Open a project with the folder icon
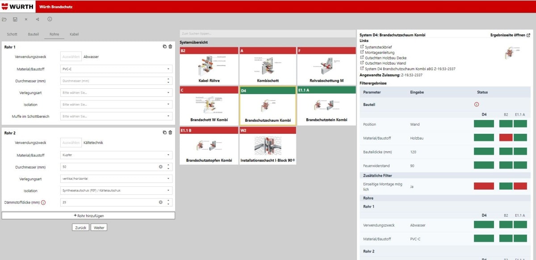The width and height of the screenshot is (536, 260). click(x=4, y=19)
